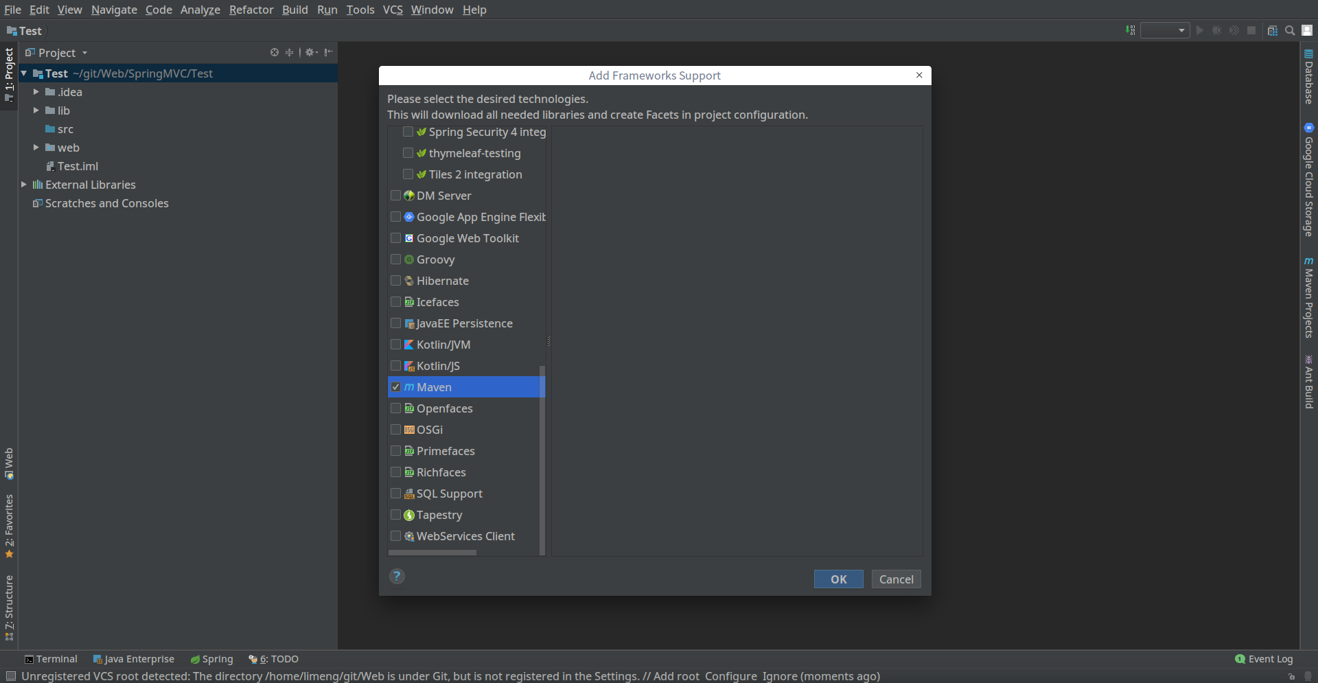Click the Build Project icon in toolbar
This screenshot has height=683, width=1318.
click(1130, 30)
